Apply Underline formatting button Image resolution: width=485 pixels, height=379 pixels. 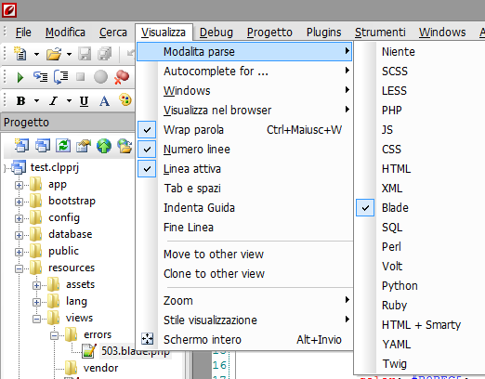pos(84,101)
